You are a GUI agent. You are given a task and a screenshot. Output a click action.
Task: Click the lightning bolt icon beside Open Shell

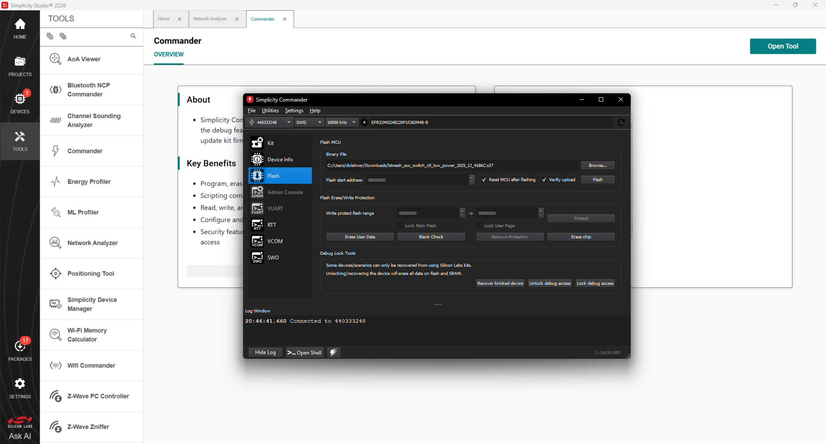[x=333, y=352]
